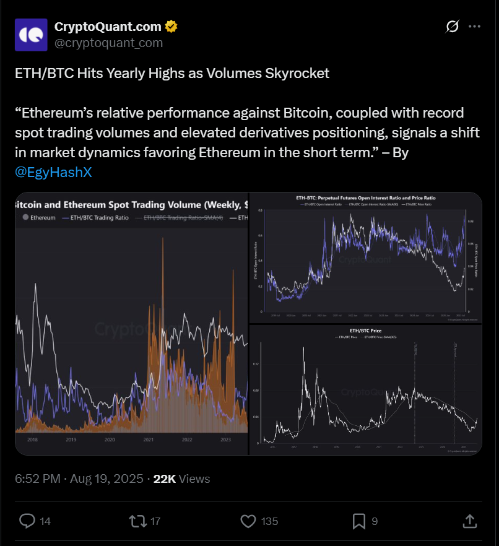Click the CryptoQuant.com display name

click(x=108, y=27)
